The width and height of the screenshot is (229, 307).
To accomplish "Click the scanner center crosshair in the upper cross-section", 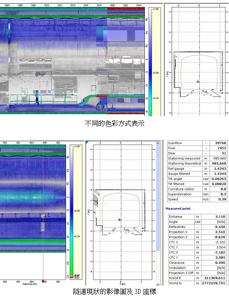I will coord(198,82).
